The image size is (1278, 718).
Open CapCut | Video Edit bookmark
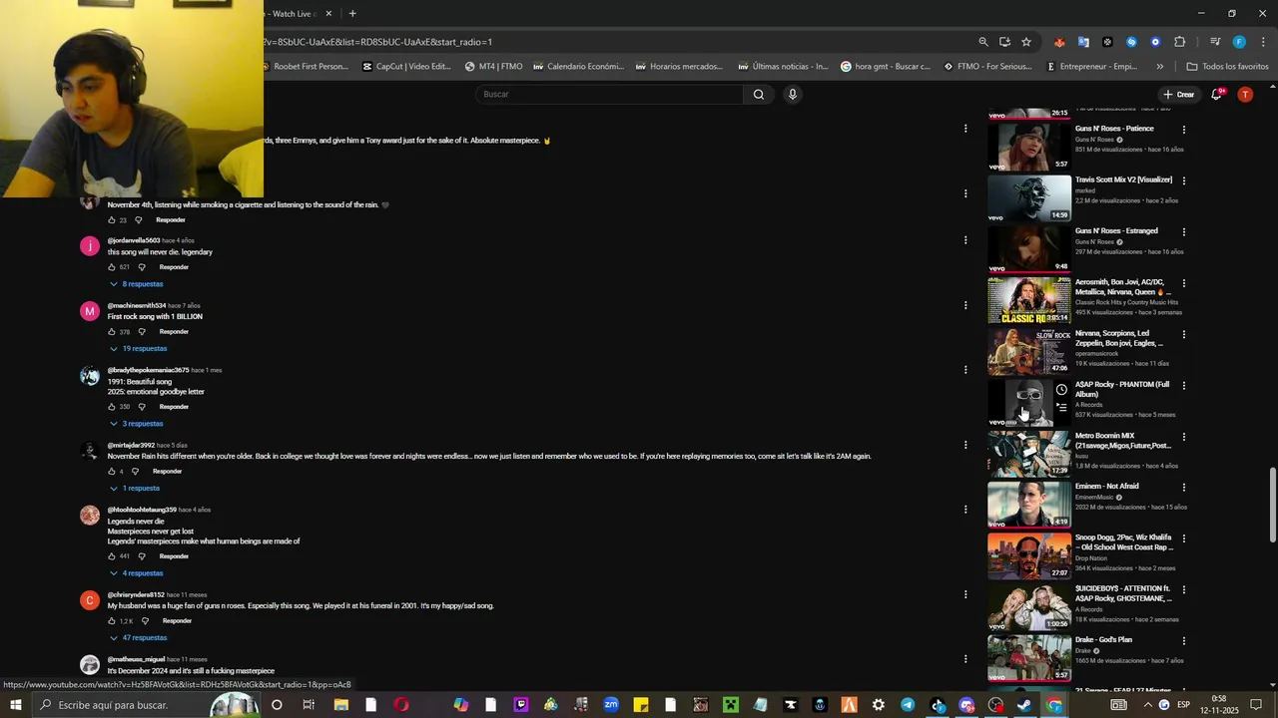coord(406,67)
